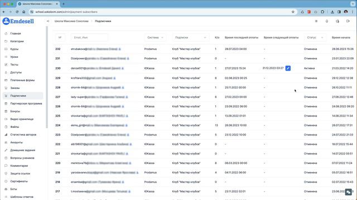Click the Боты icon
This screenshot has height=200, width=357.
pos(6,189)
